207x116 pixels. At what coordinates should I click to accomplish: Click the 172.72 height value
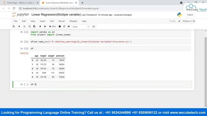[x=43, y=64]
